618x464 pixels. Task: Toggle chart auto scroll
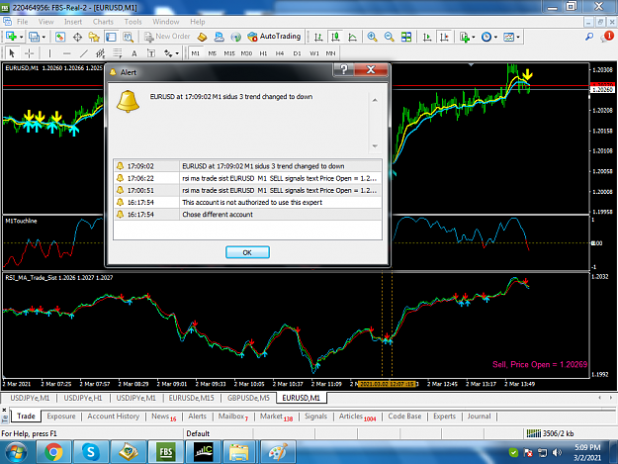[x=427, y=37]
